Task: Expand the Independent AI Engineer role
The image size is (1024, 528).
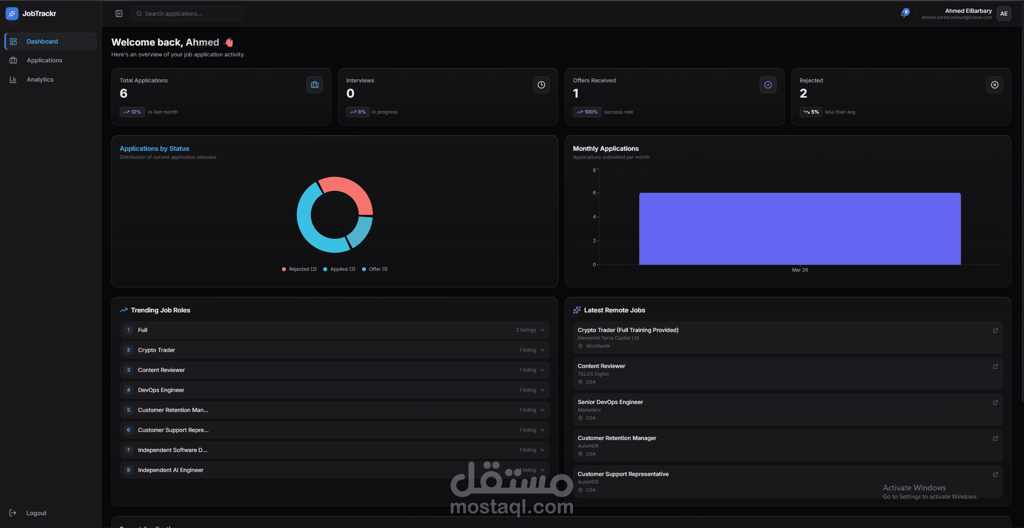Action: pyautogui.click(x=542, y=470)
